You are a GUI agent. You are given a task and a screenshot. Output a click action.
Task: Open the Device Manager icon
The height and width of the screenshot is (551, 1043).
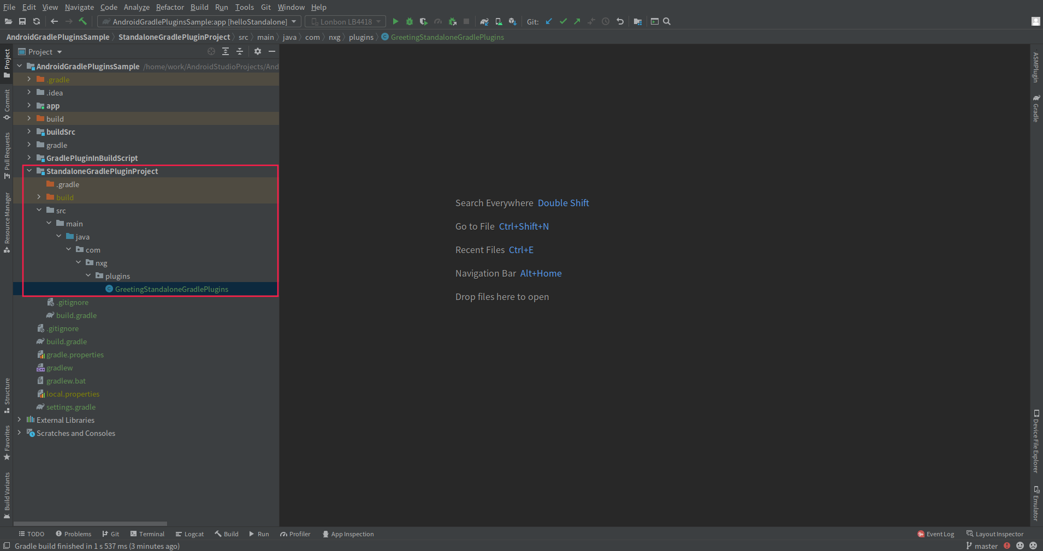click(497, 22)
